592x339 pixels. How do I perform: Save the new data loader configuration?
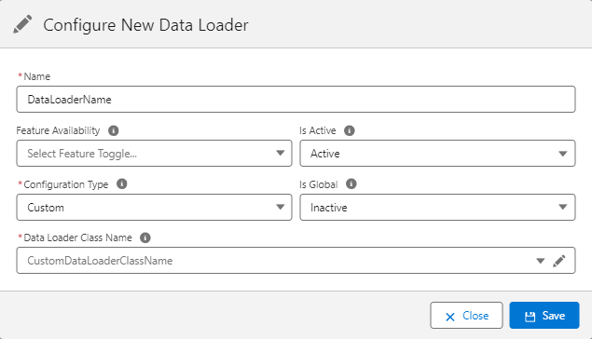(544, 315)
